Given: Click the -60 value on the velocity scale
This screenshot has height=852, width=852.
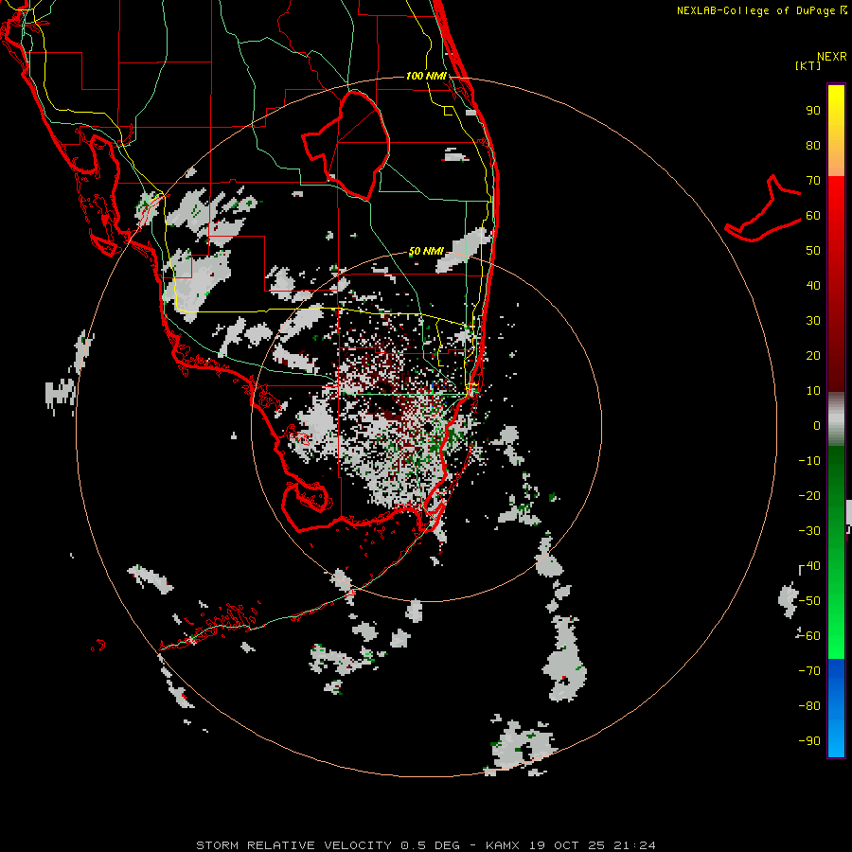Looking at the screenshot, I should tap(809, 636).
